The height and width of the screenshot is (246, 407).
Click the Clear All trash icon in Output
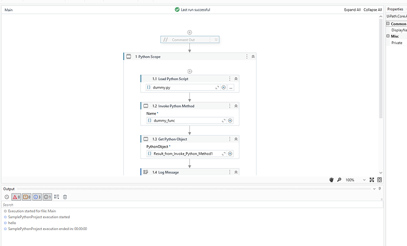click(65, 197)
